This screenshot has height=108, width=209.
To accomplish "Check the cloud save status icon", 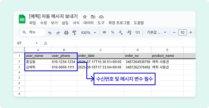I will tap(101, 17).
